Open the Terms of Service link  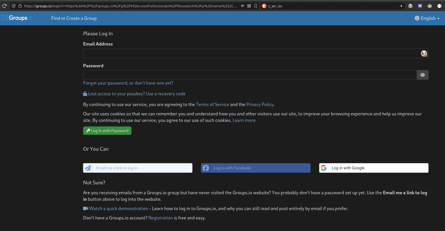tap(213, 104)
